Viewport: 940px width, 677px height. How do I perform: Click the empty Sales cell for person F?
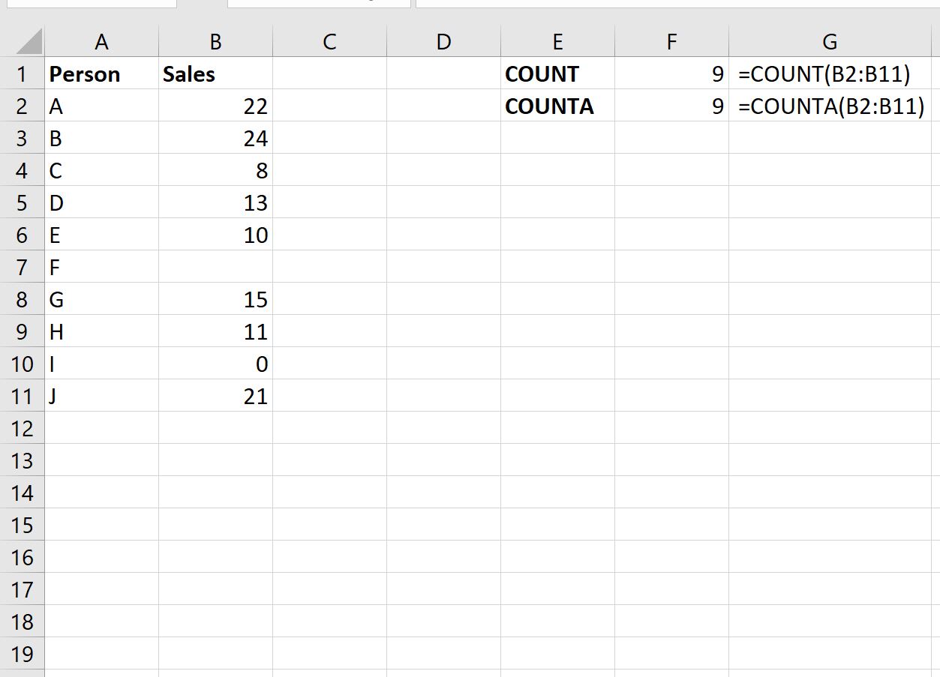tap(215, 268)
